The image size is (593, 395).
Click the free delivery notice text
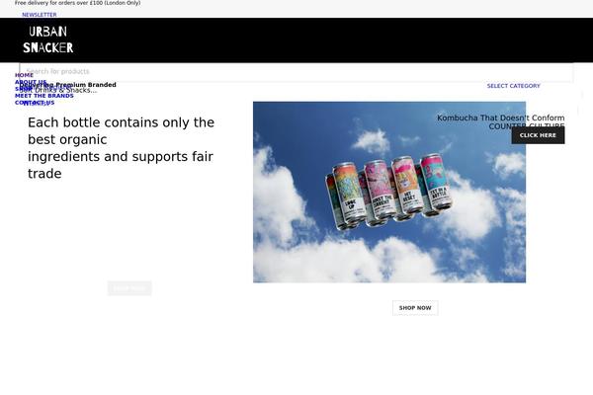(77, 3)
